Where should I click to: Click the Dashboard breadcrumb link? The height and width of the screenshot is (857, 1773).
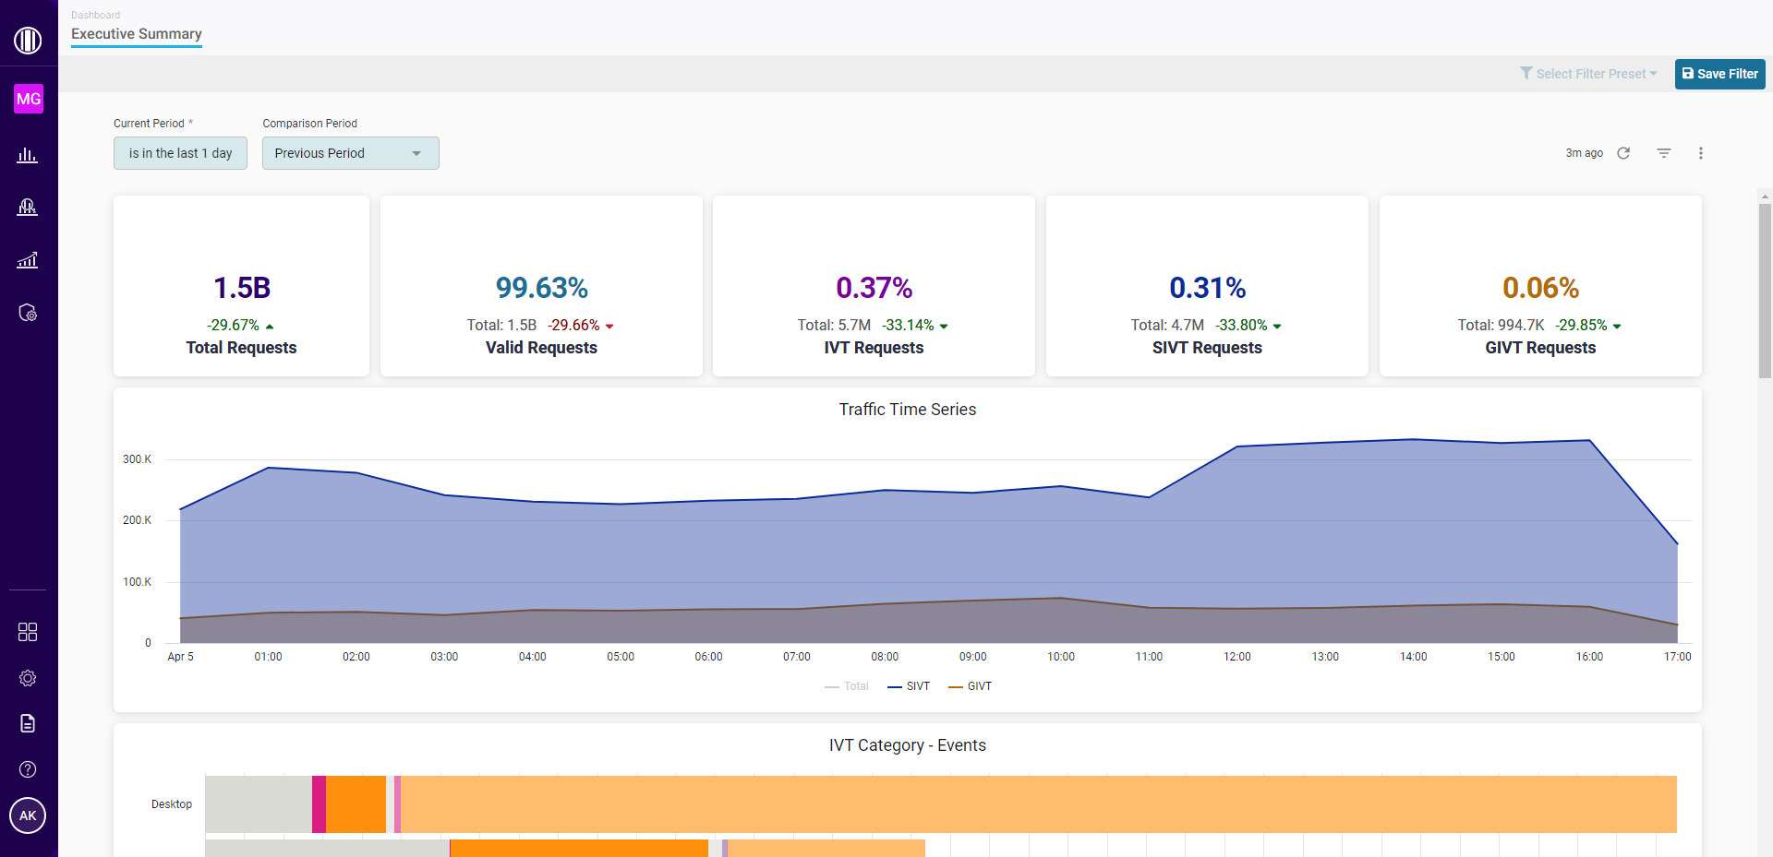(x=96, y=15)
